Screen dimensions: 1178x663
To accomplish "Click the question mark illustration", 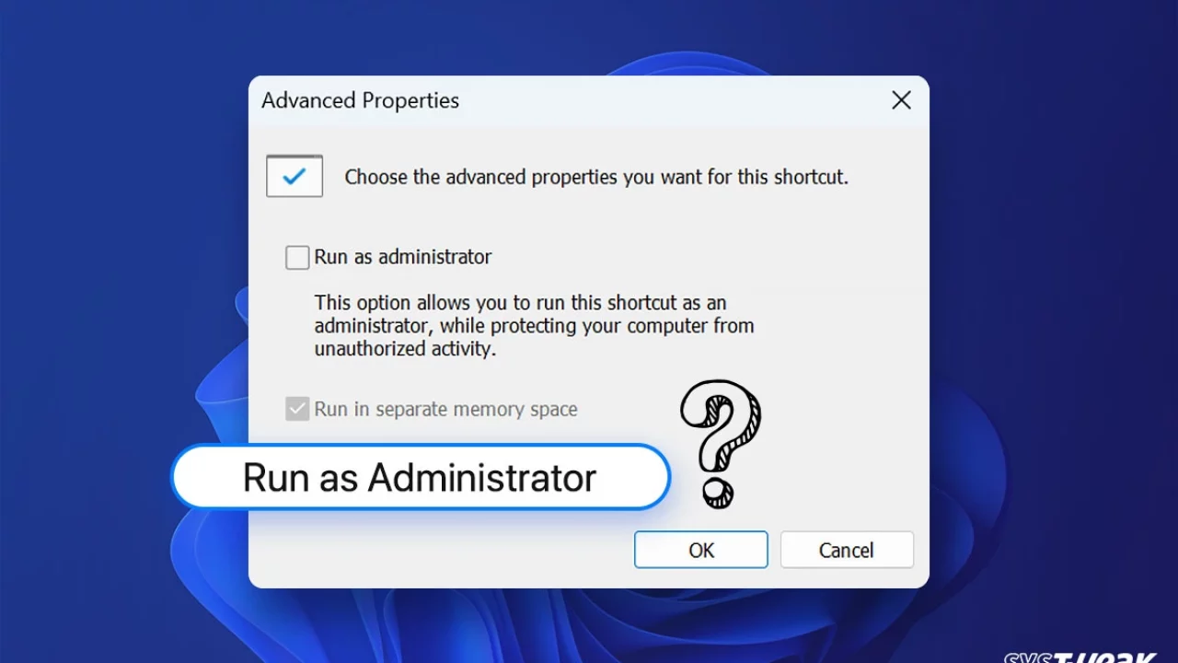I will pyautogui.click(x=720, y=443).
